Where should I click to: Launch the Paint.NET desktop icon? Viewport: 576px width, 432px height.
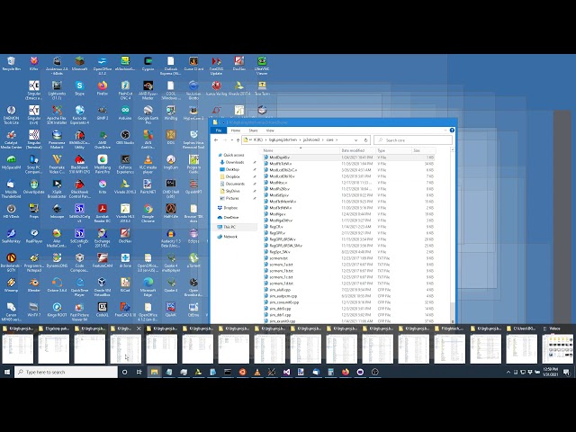pos(148,186)
